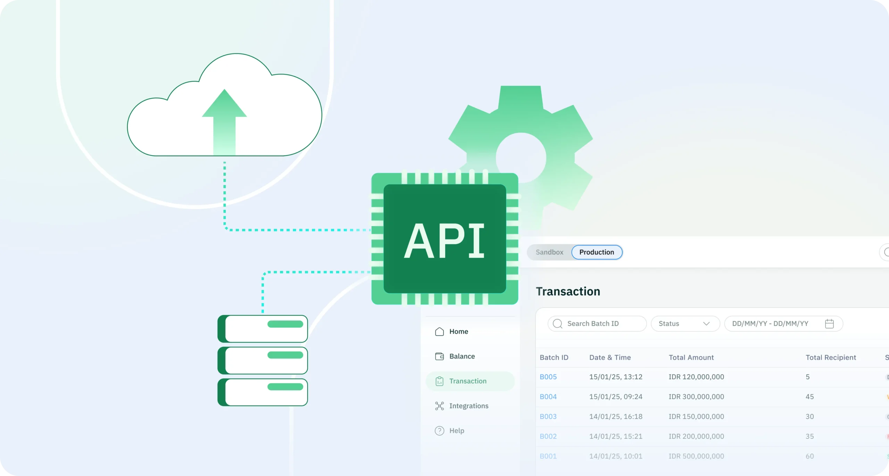889x476 pixels.
Task: Click recipient count 45 in B004 row
Action: tap(809, 396)
